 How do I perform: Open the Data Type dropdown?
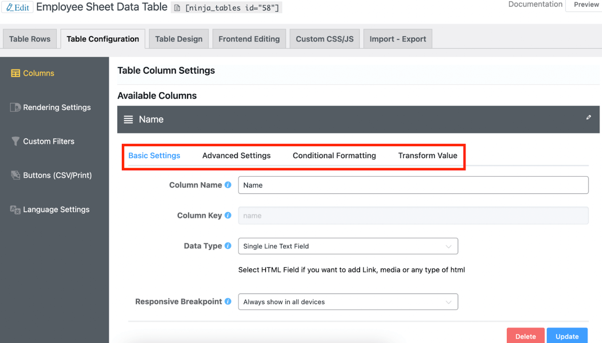pos(348,246)
